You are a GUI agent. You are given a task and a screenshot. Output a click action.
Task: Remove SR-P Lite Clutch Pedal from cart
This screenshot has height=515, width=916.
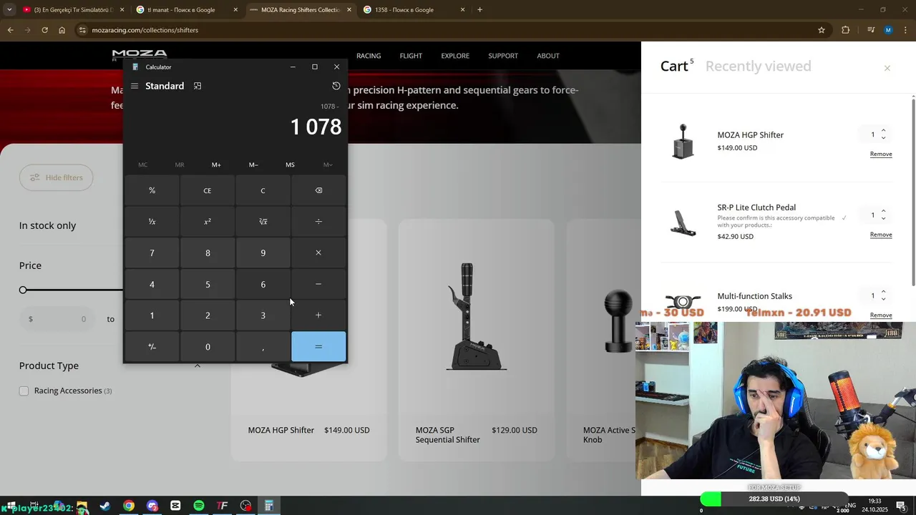[881, 235]
